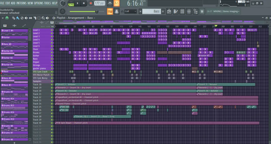Select the Playback speaker tool

47,18
